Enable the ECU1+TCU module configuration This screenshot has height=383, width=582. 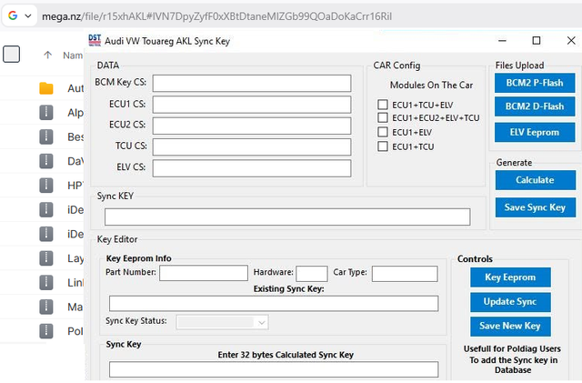383,146
